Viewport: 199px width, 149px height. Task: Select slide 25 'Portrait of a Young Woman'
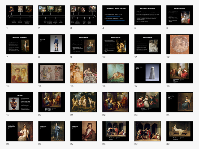pyautogui.click(x=20, y=131)
